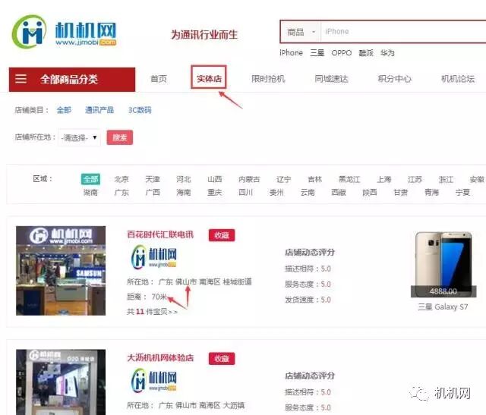Filter stores by 甘肃 region

pyautogui.click(x=401, y=193)
